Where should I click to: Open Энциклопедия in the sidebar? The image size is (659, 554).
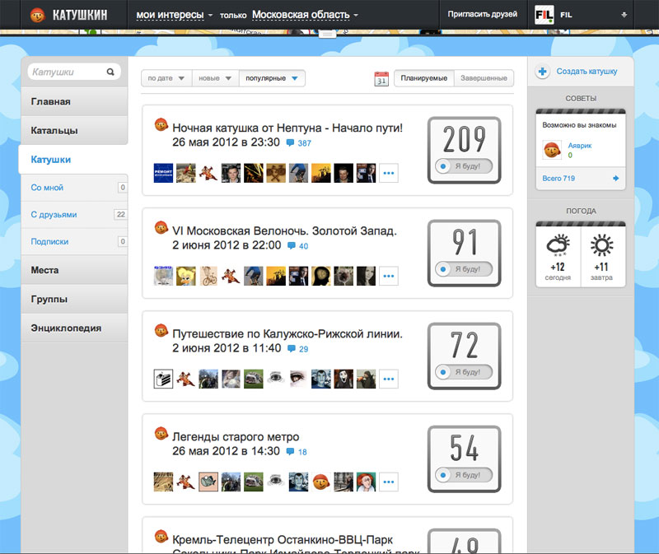tap(74, 328)
